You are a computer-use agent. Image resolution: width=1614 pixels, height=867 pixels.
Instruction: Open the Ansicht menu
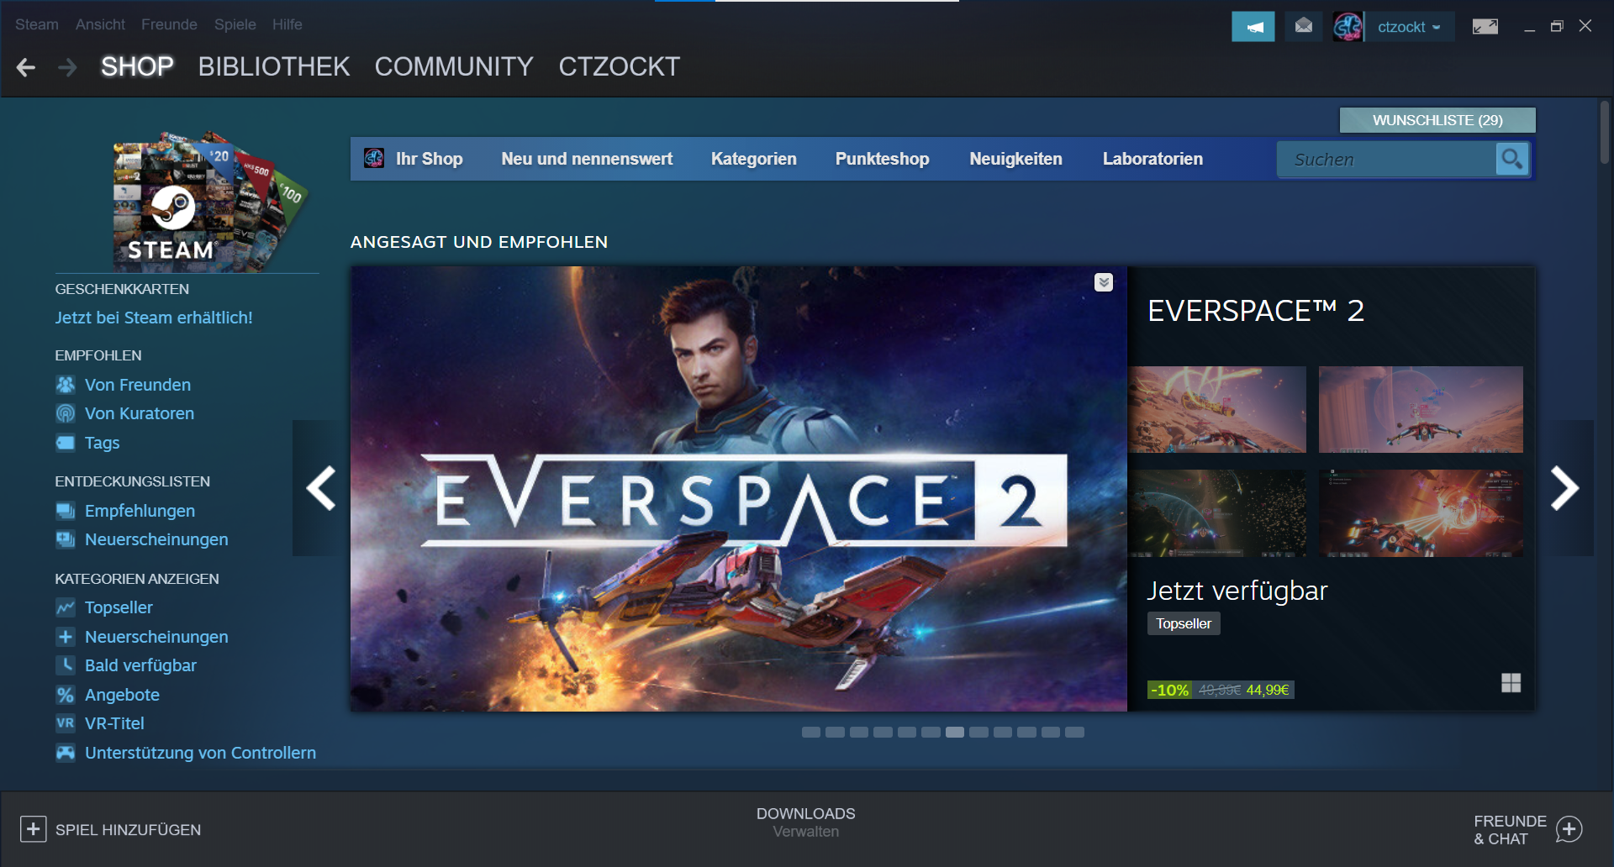click(x=100, y=24)
